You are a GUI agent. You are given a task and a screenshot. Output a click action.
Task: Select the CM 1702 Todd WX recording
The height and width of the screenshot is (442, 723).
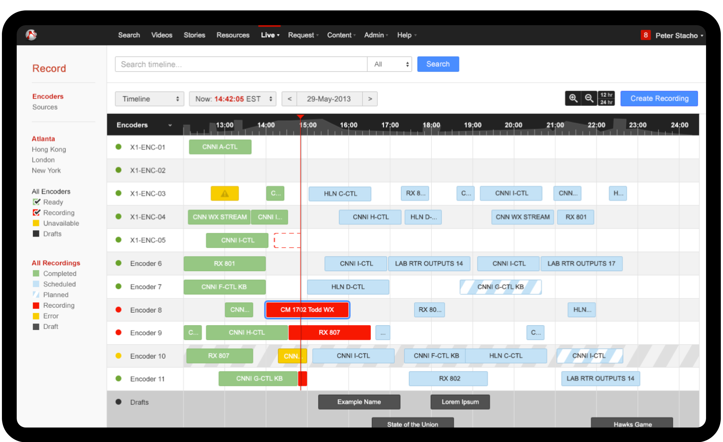pos(307,310)
